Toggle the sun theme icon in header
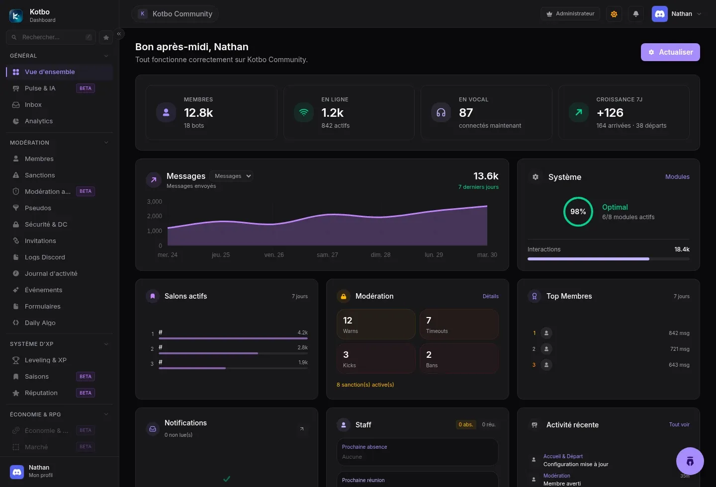 [614, 14]
